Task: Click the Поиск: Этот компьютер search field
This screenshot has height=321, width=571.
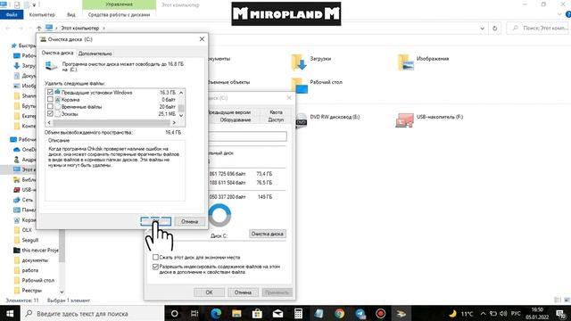Action: coord(537,28)
